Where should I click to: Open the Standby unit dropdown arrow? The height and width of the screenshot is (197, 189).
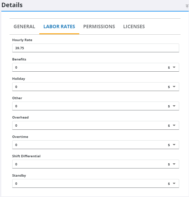[174, 183]
